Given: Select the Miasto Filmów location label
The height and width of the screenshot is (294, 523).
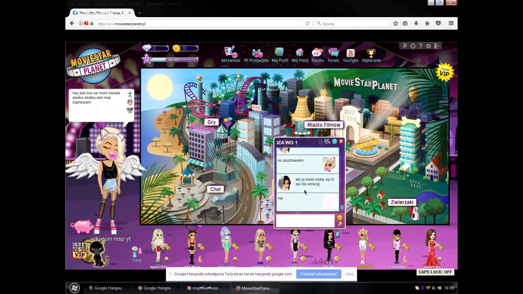Looking at the screenshot, I should point(324,125).
